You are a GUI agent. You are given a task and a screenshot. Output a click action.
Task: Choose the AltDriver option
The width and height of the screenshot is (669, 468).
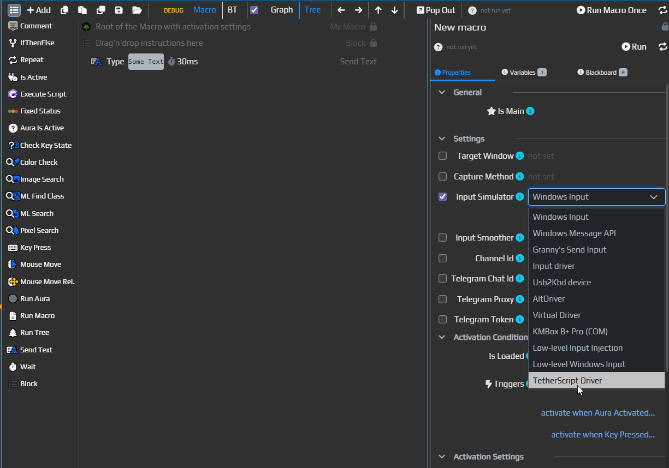(596, 299)
